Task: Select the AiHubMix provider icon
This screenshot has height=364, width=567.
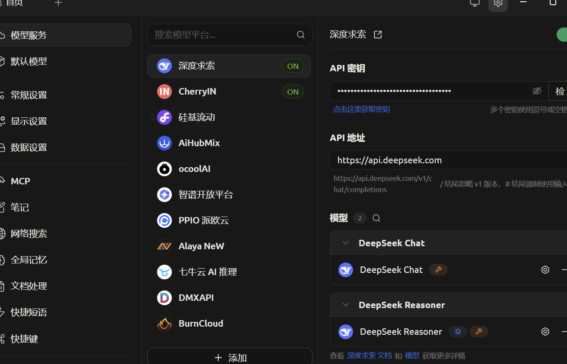Action: (x=164, y=143)
